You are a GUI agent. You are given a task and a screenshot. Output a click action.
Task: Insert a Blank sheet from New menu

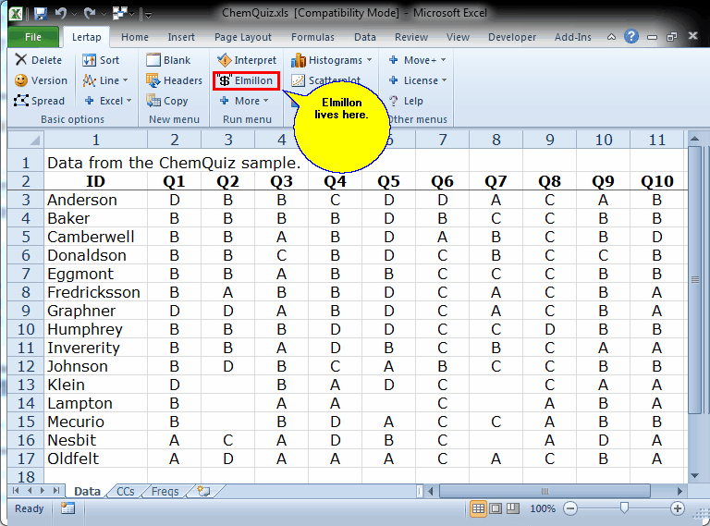coord(168,60)
